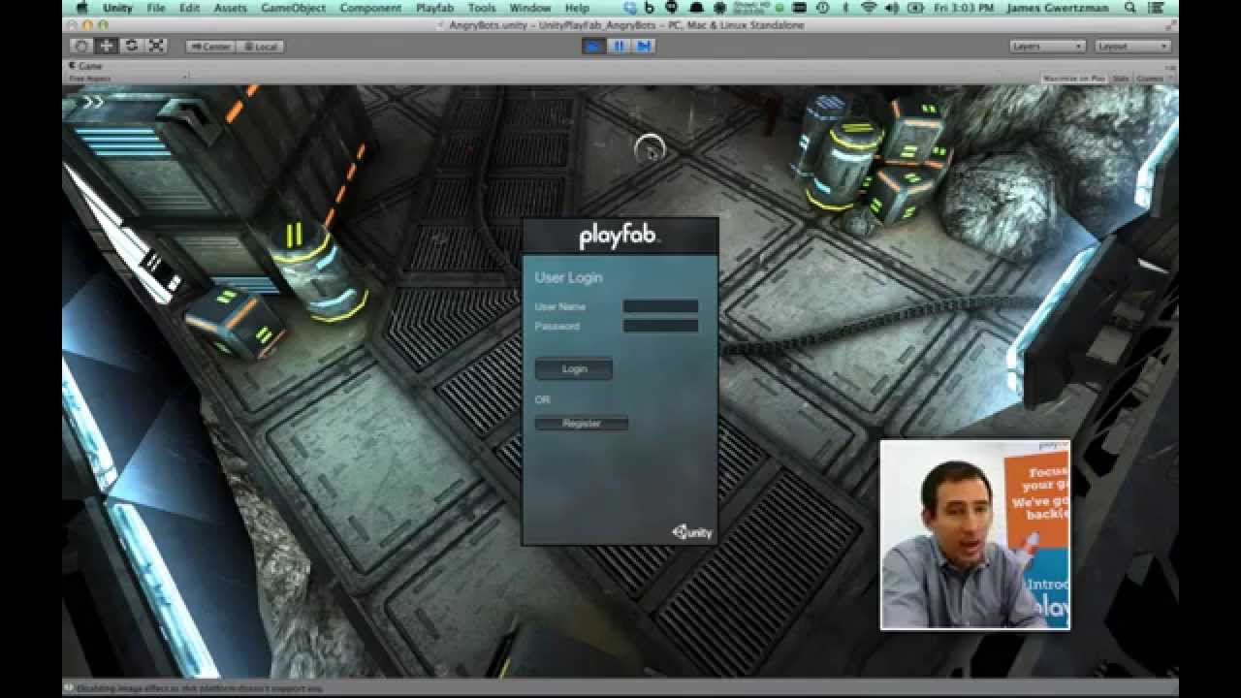The height and width of the screenshot is (698, 1241).
Task: Select the Move tool in toolbar
Action: (107, 46)
